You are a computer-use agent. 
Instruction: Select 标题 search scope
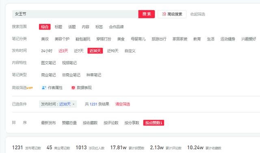[58, 27]
